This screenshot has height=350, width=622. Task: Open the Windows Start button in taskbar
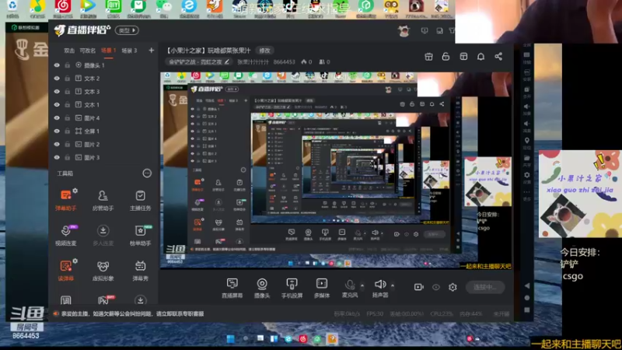coord(230,339)
